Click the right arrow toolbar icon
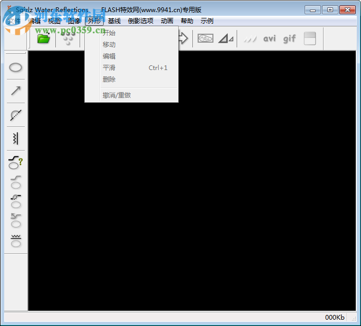This screenshot has width=361, height=326. click(x=183, y=38)
